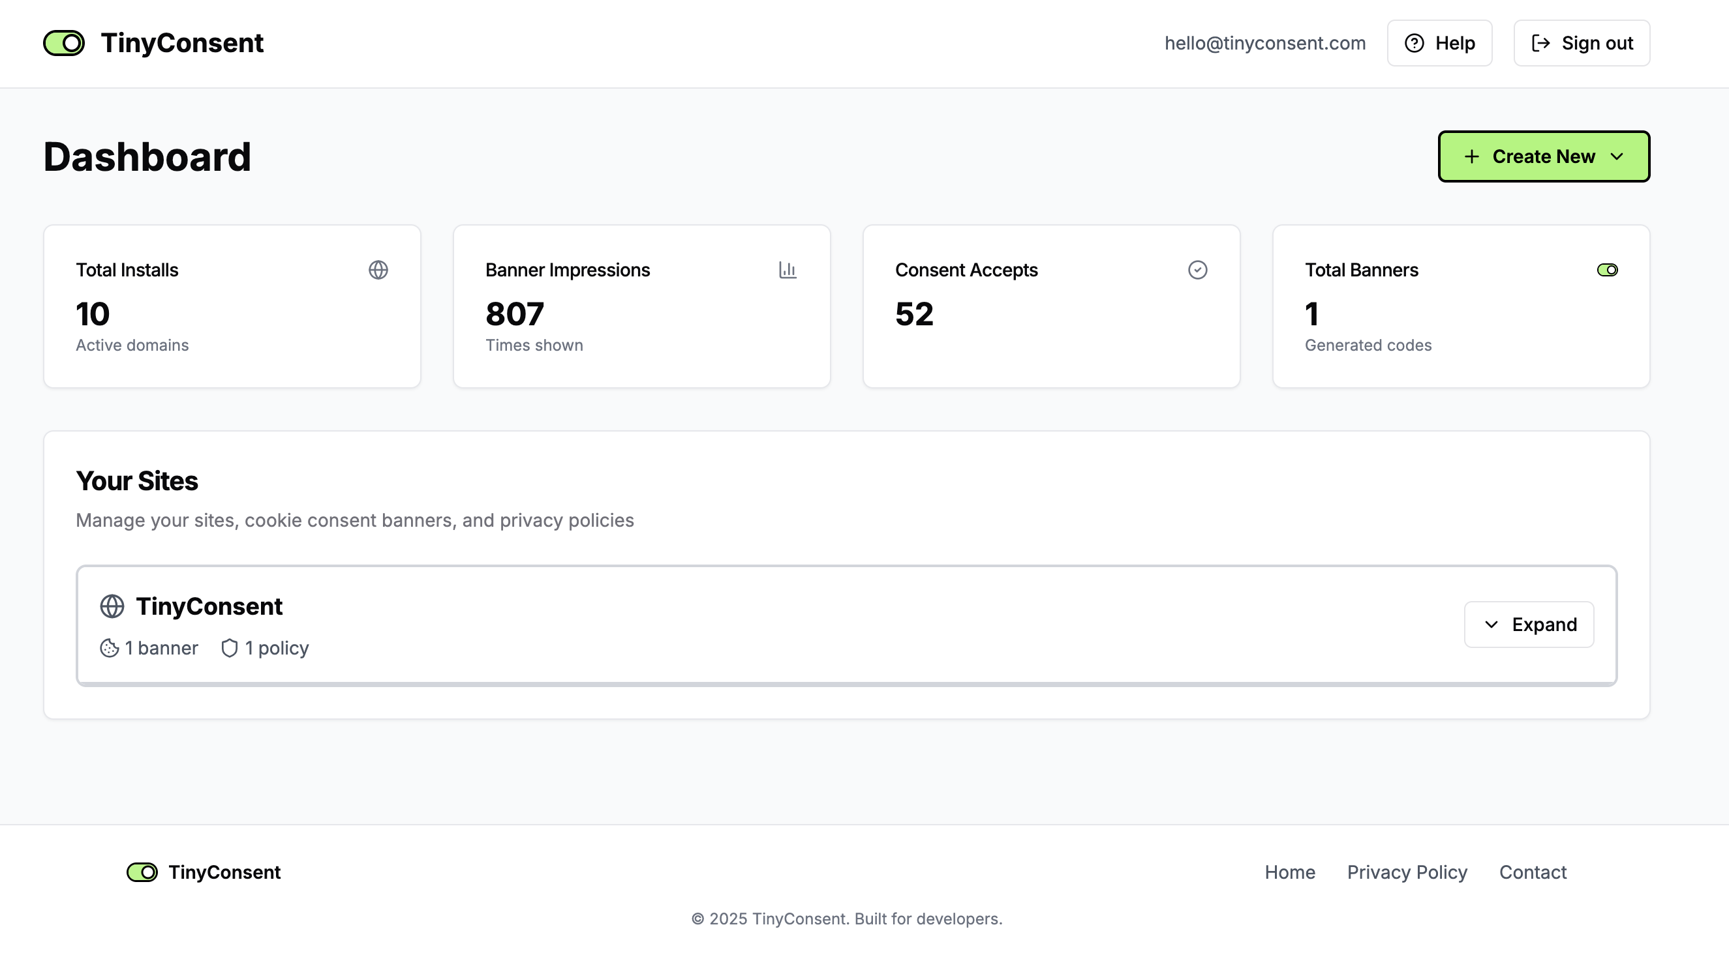Click the plus icon on Create New

click(x=1471, y=156)
